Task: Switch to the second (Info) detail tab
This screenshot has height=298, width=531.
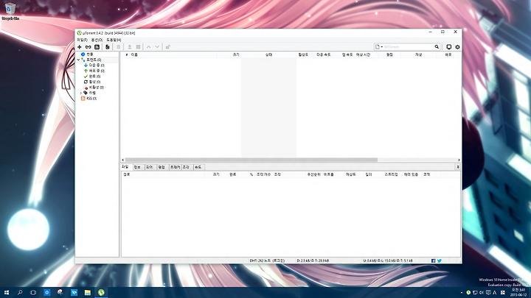Action: [x=137, y=167]
